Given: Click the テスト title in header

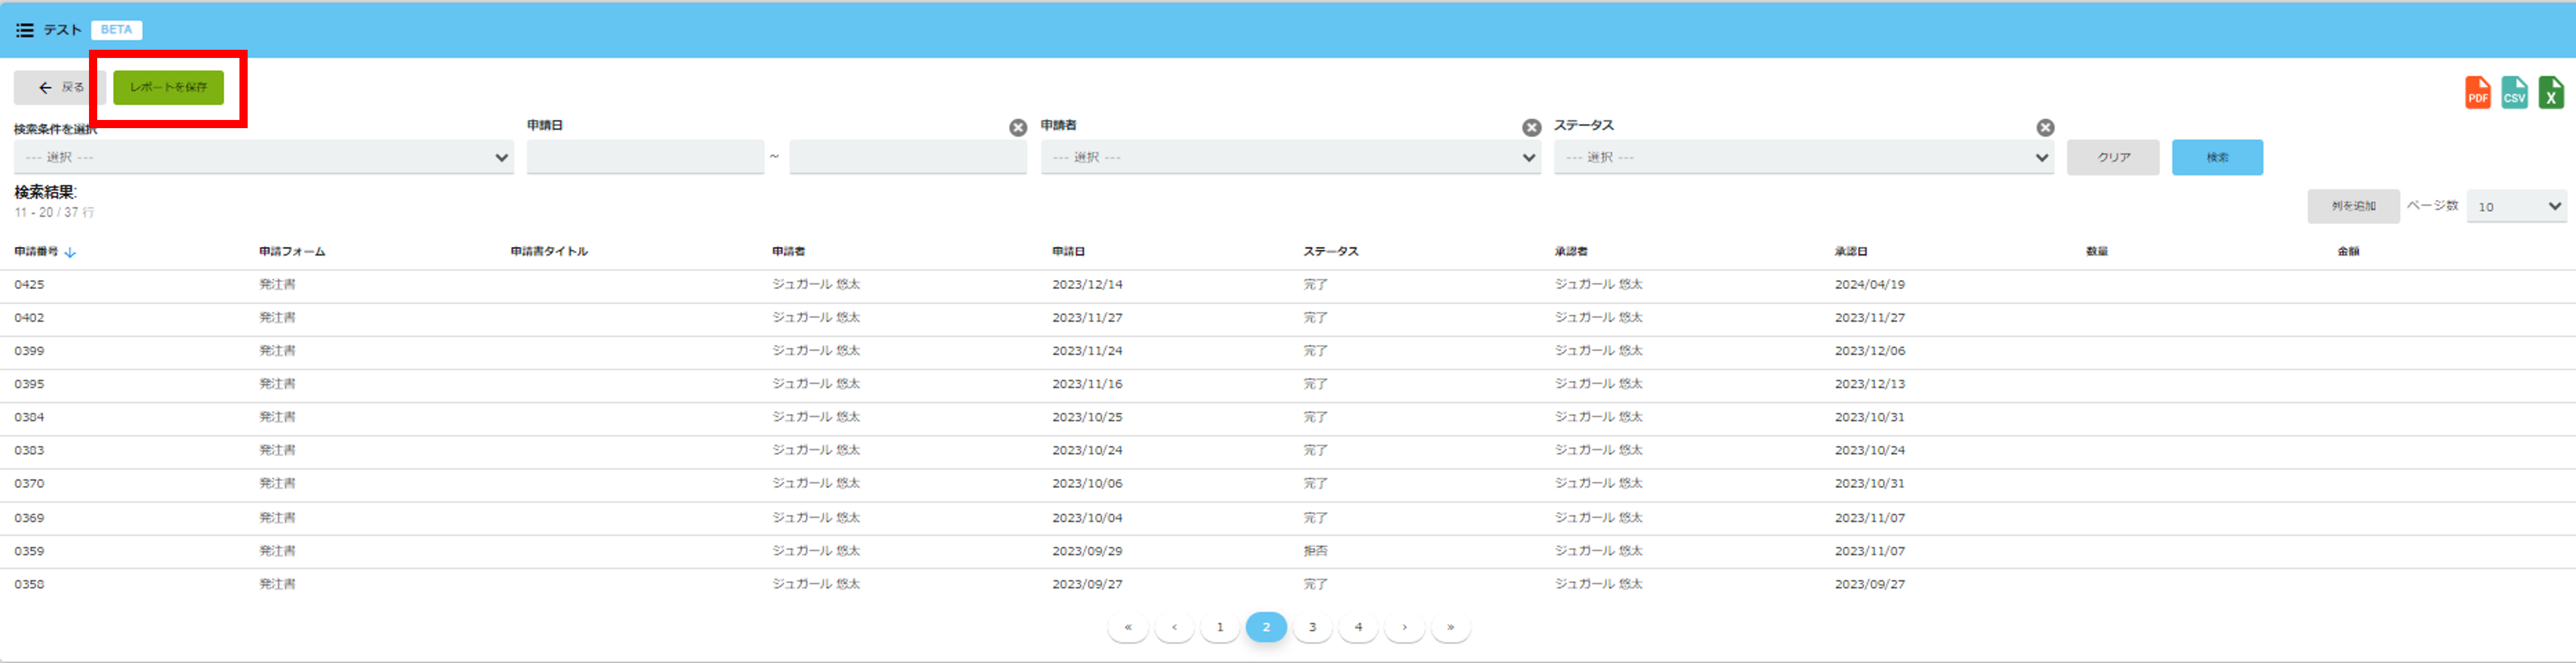Looking at the screenshot, I should 62,30.
